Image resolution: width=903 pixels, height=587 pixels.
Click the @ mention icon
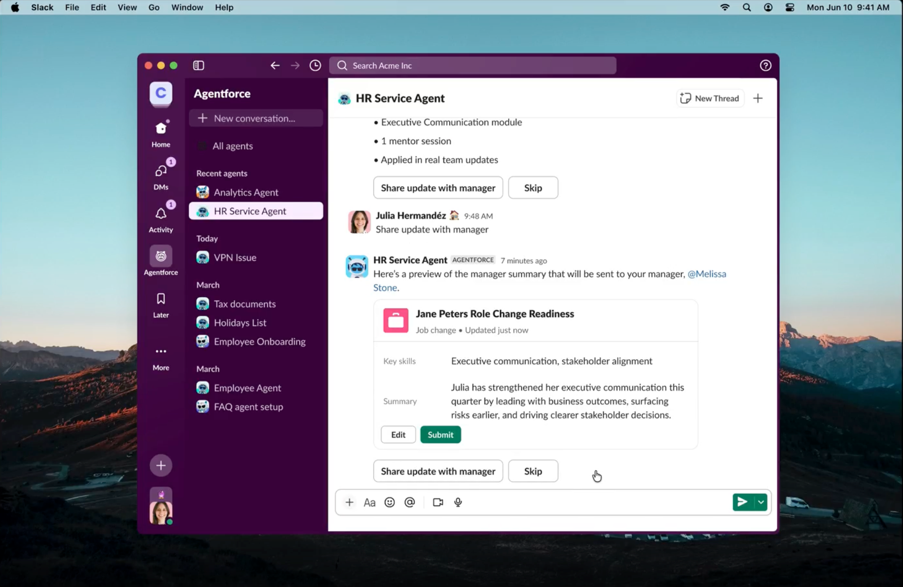pyautogui.click(x=410, y=502)
